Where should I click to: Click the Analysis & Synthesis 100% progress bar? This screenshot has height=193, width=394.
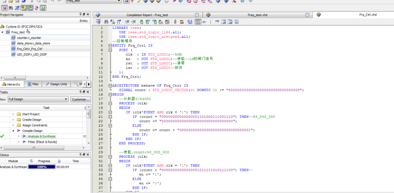pos(42,167)
